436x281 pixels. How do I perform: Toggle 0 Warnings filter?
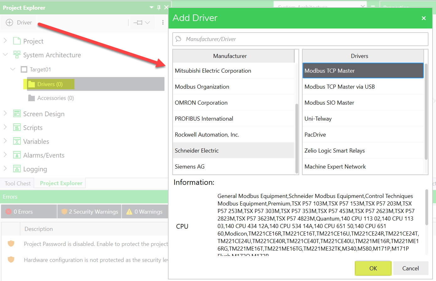pos(145,211)
